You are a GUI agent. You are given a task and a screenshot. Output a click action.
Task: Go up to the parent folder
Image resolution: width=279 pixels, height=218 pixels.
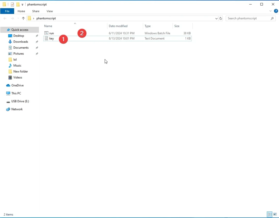click(x=23, y=18)
